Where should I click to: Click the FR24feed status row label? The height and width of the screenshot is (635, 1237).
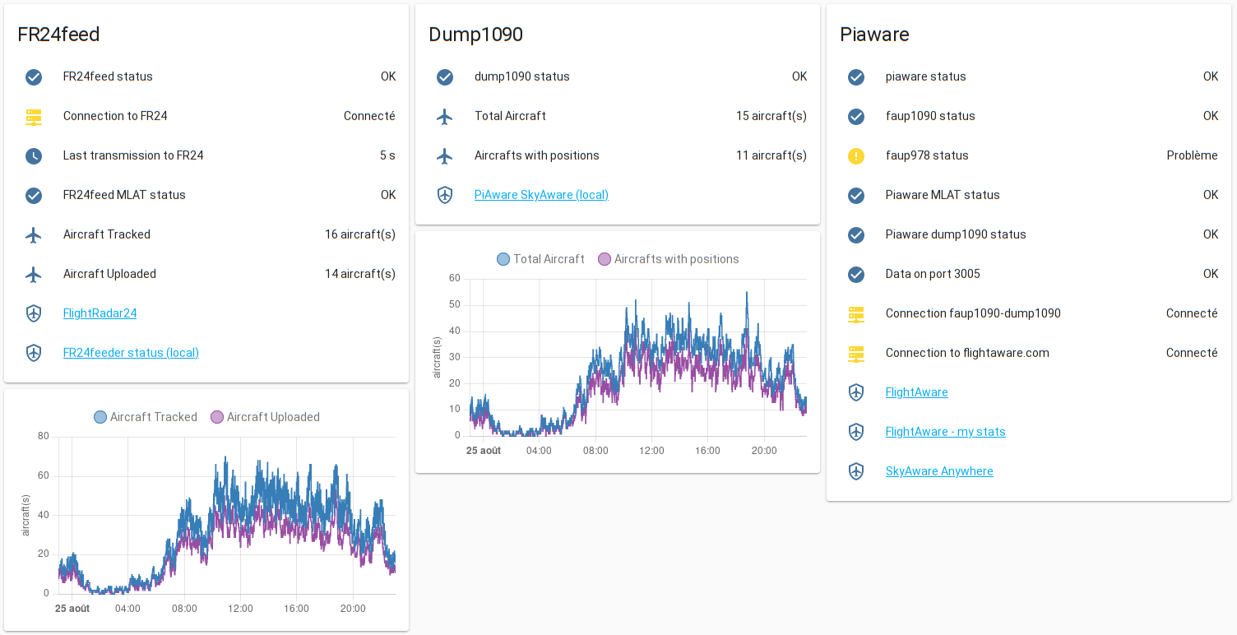pos(108,76)
